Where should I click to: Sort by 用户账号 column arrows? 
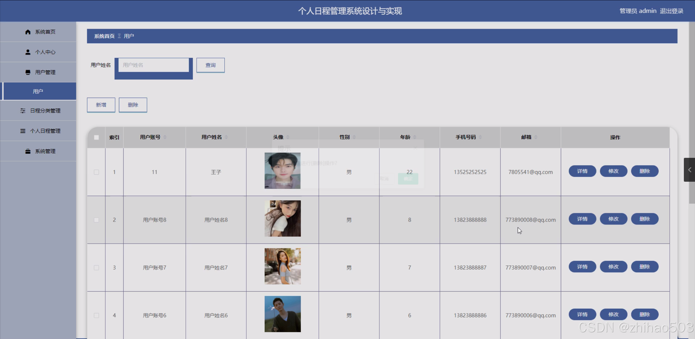click(165, 137)
